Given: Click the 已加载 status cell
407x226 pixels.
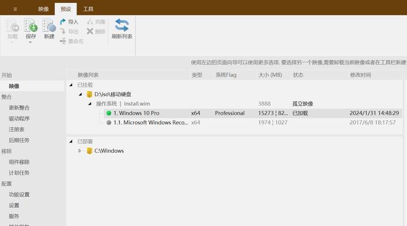Looking at the screenshot, I should coord(300,113).
